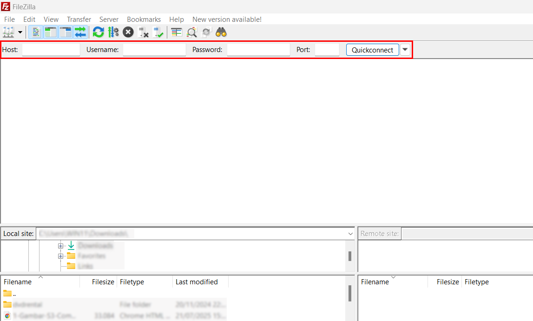The image size is (533, 321).
Task: Disconnect from the current server
Action: pos(144,32)
